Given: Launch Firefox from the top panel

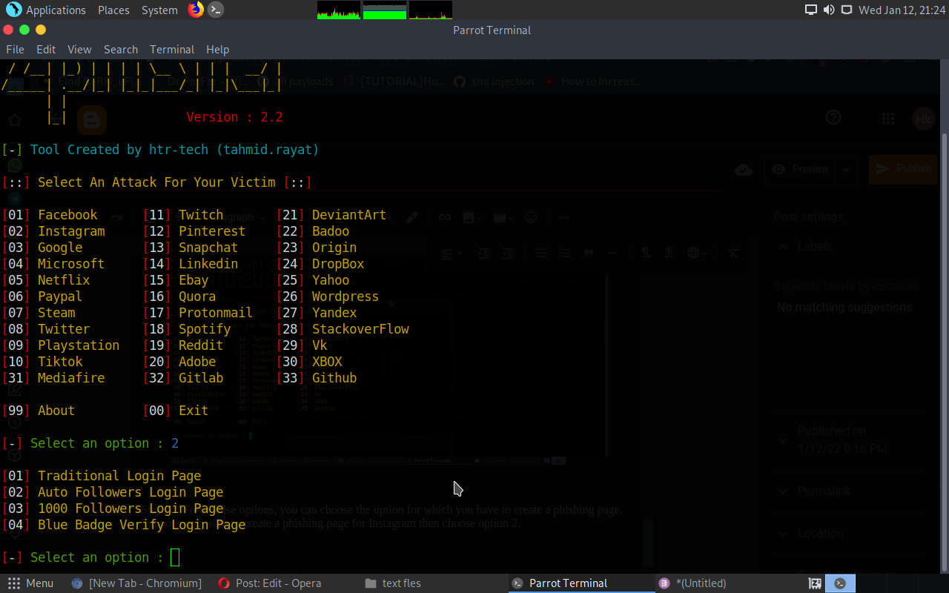Looking at the screenshot, I should click(x=196, y=10).
